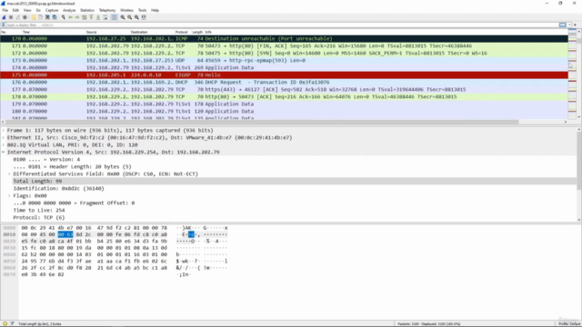The width and height of the screenshot is (582, 327).
Task: Save this capture file
Action: (40, 17)
